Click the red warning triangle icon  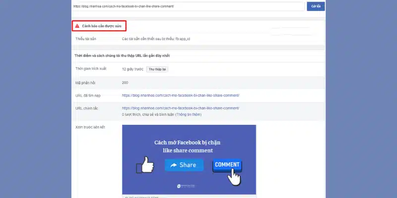(77, 26)
